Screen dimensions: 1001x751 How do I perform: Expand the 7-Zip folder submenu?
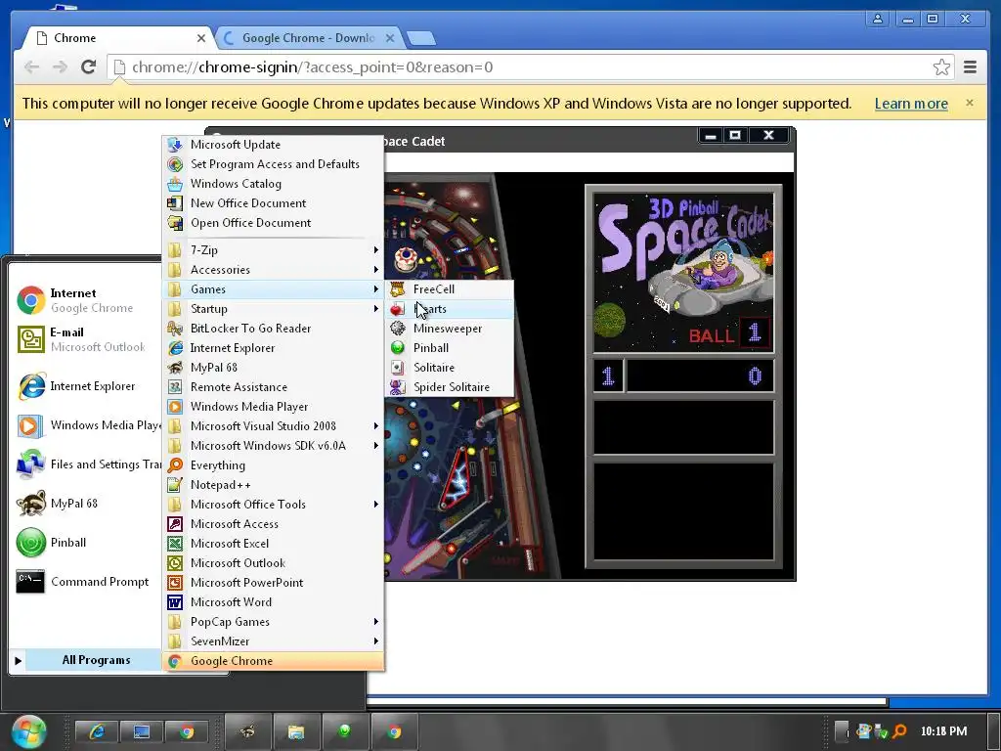[274, 250]
